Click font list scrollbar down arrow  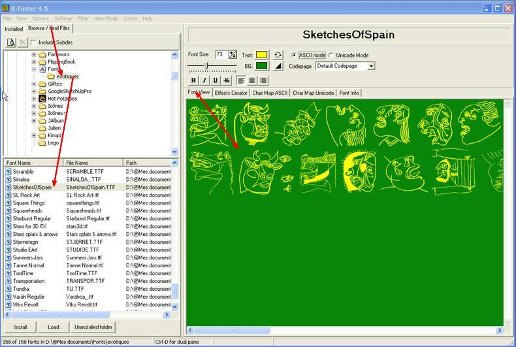coord(174,306)
